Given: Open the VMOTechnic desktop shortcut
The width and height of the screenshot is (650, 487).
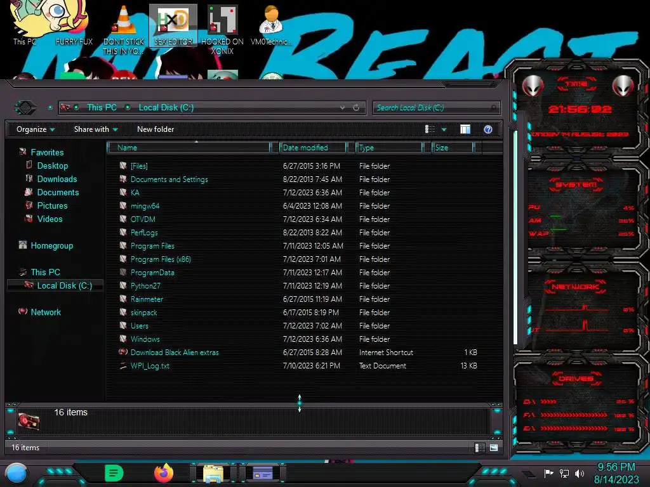Looking at the screenshot, I should click(271, 25).
